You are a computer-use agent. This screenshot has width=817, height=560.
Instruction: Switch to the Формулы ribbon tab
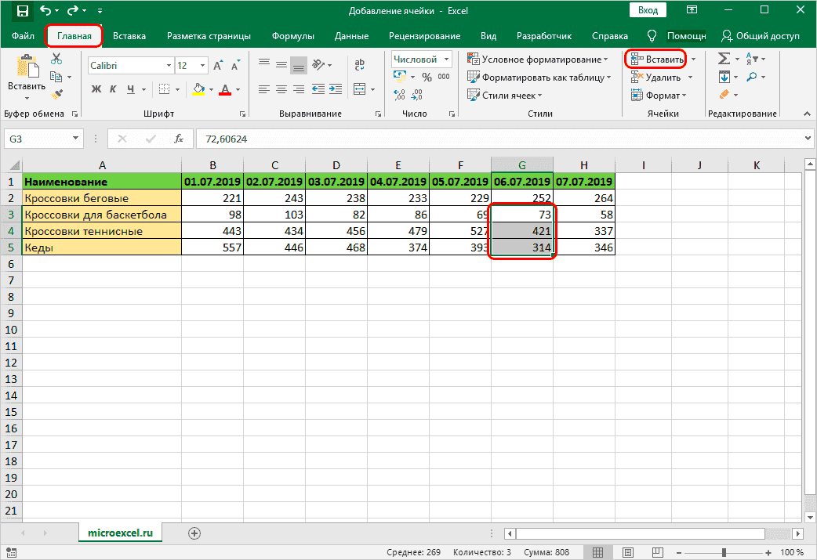point(292,36)
